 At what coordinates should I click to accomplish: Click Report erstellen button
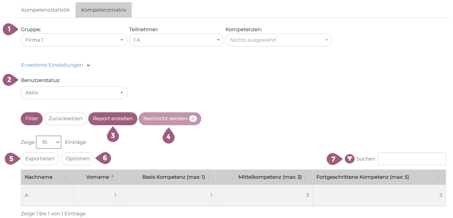tap(113, 119)
